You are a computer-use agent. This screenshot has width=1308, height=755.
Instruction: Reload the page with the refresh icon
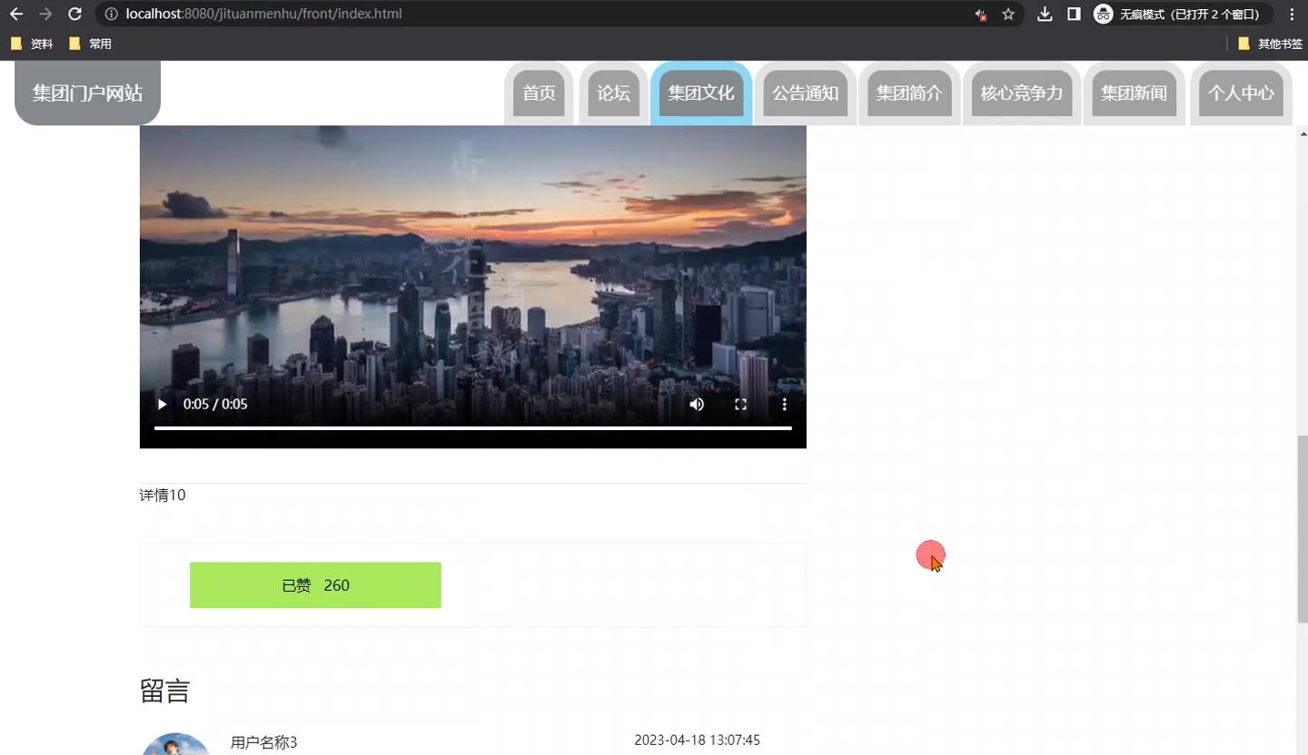click(x=75, y=14)
